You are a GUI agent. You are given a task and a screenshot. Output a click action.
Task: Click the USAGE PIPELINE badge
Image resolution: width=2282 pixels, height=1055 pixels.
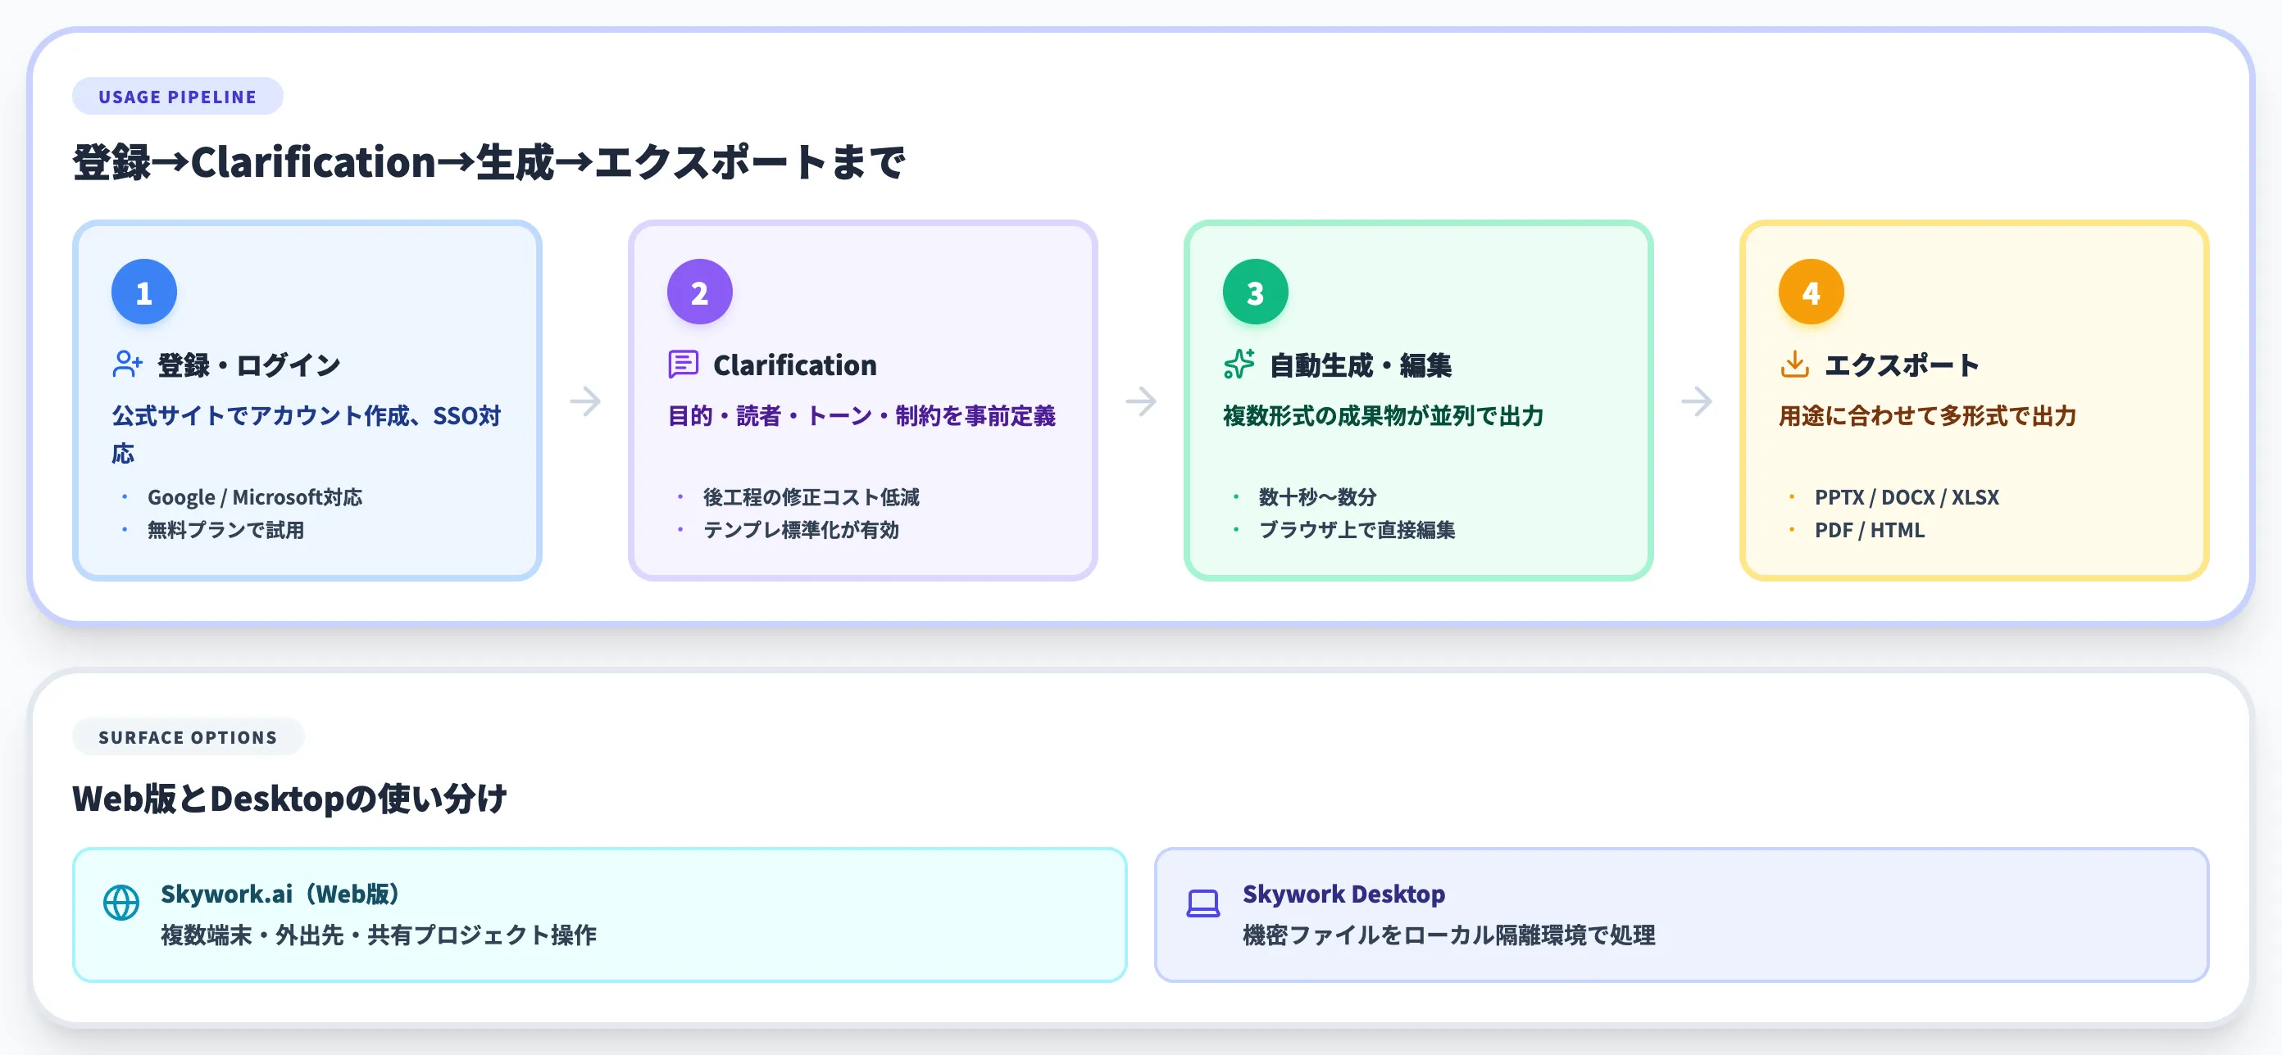pos(177,97)
